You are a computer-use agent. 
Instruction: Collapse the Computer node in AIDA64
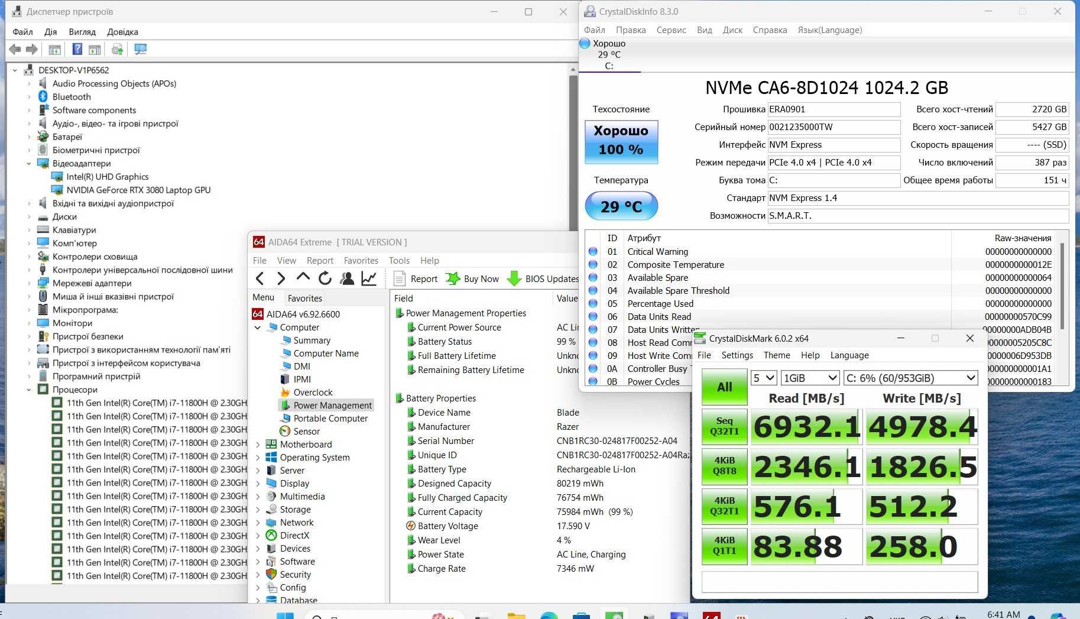(258, 327)
